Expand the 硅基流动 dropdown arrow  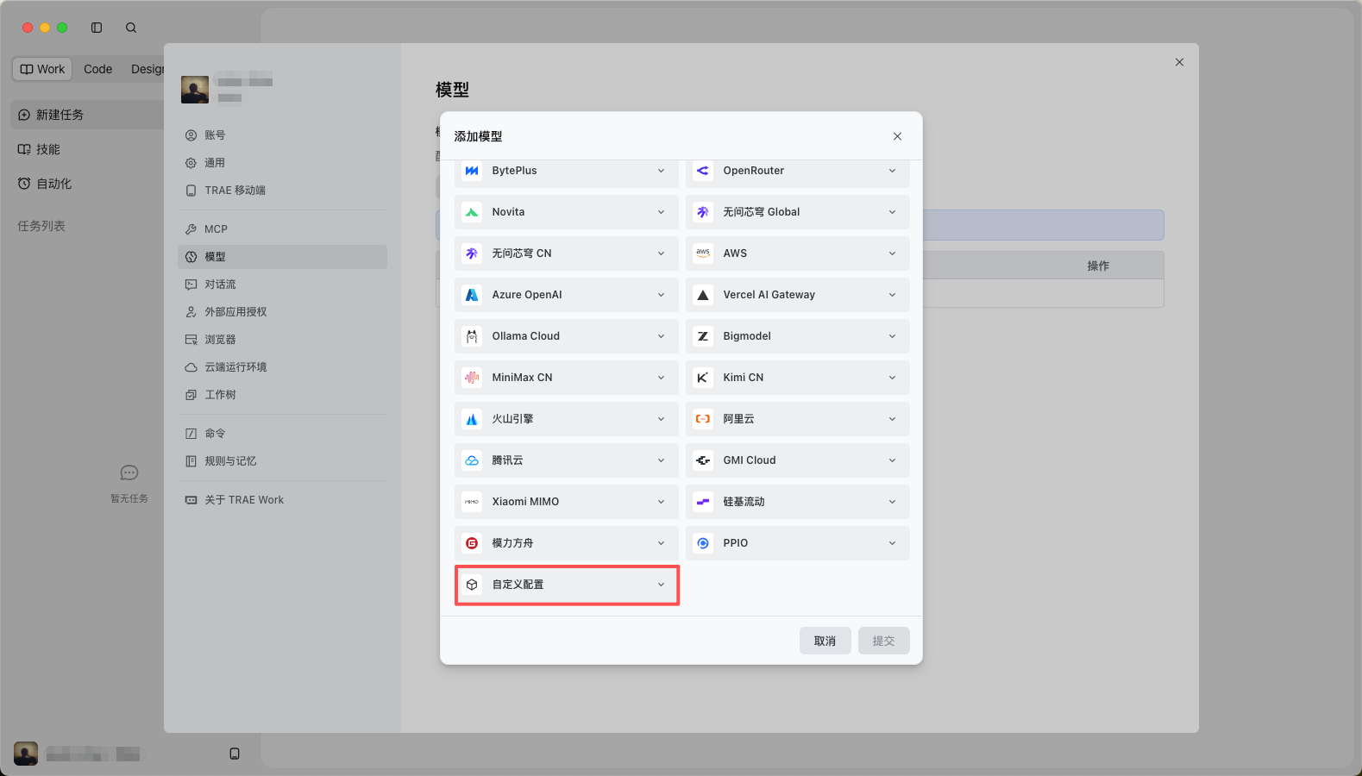[x=893, y=502]
